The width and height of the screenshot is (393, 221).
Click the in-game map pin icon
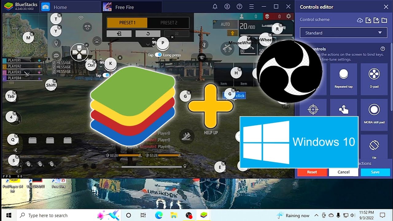click(56, 43)
